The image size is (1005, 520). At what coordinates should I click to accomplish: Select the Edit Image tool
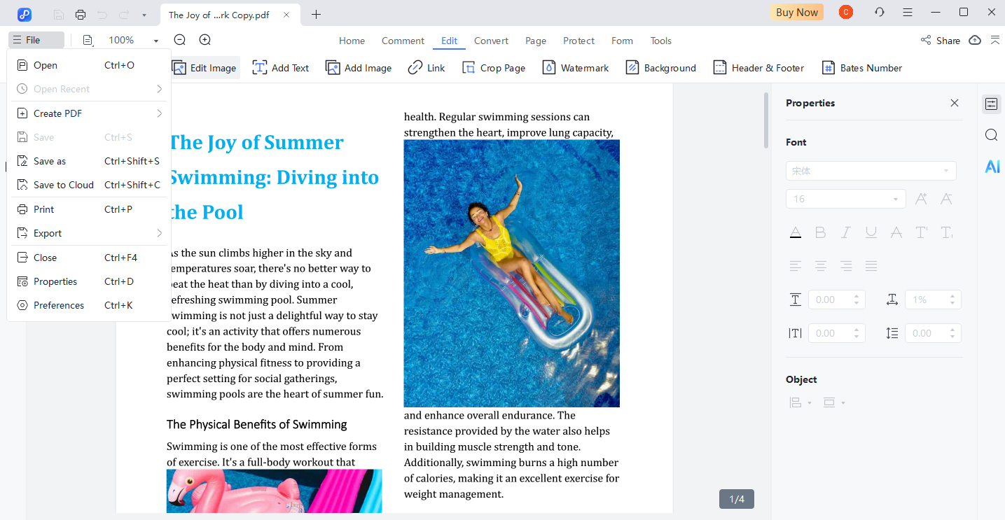pos(204,67)
